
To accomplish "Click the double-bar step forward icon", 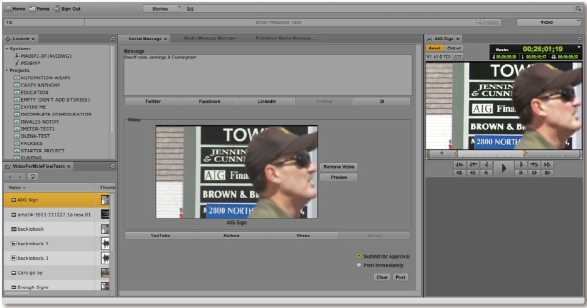I will click(x=534, y=173).
